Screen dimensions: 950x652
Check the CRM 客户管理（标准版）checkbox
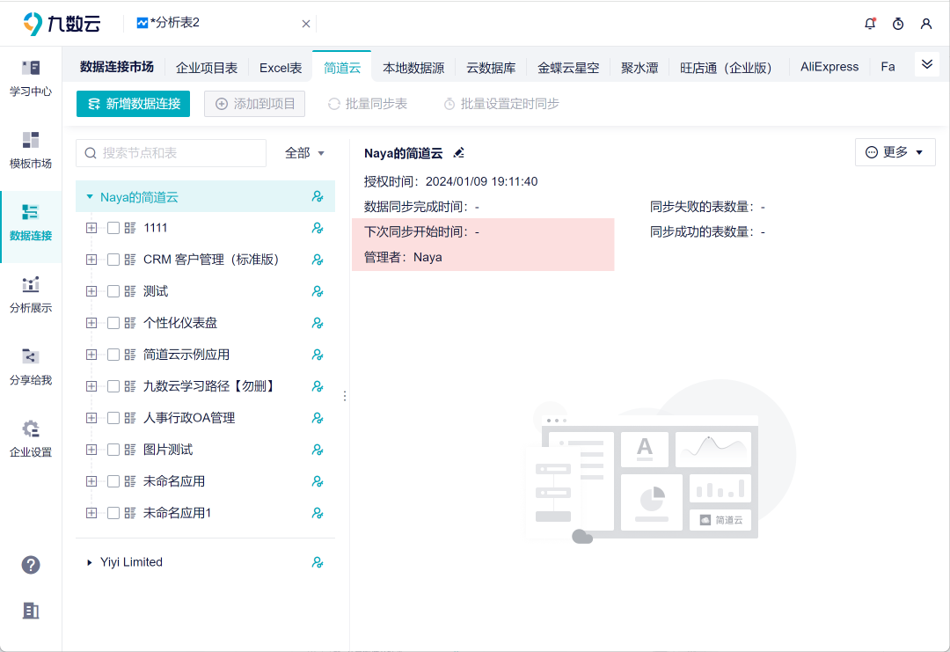coord(113,260)
